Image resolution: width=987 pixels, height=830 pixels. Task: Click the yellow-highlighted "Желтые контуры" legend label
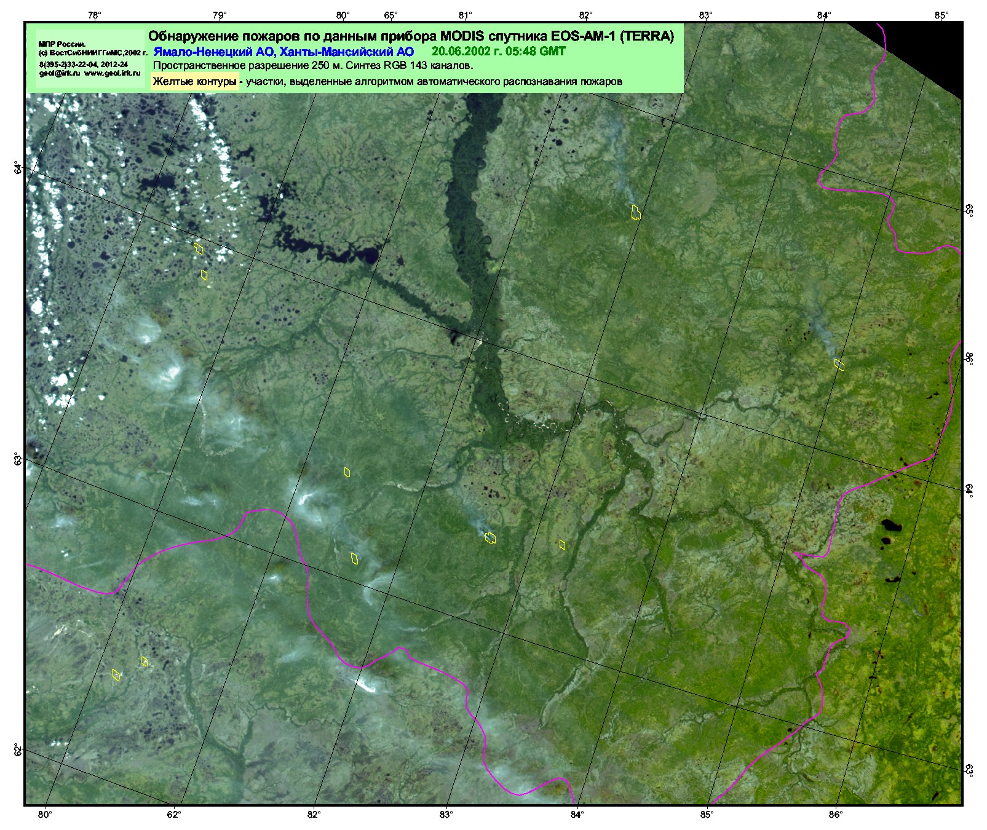point(194,82)
